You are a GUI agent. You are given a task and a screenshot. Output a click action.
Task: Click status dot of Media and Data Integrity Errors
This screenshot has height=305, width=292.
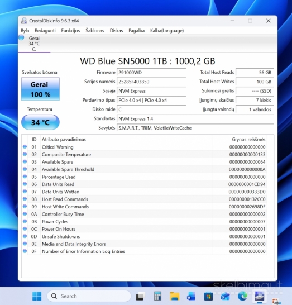tap(25, 244)
